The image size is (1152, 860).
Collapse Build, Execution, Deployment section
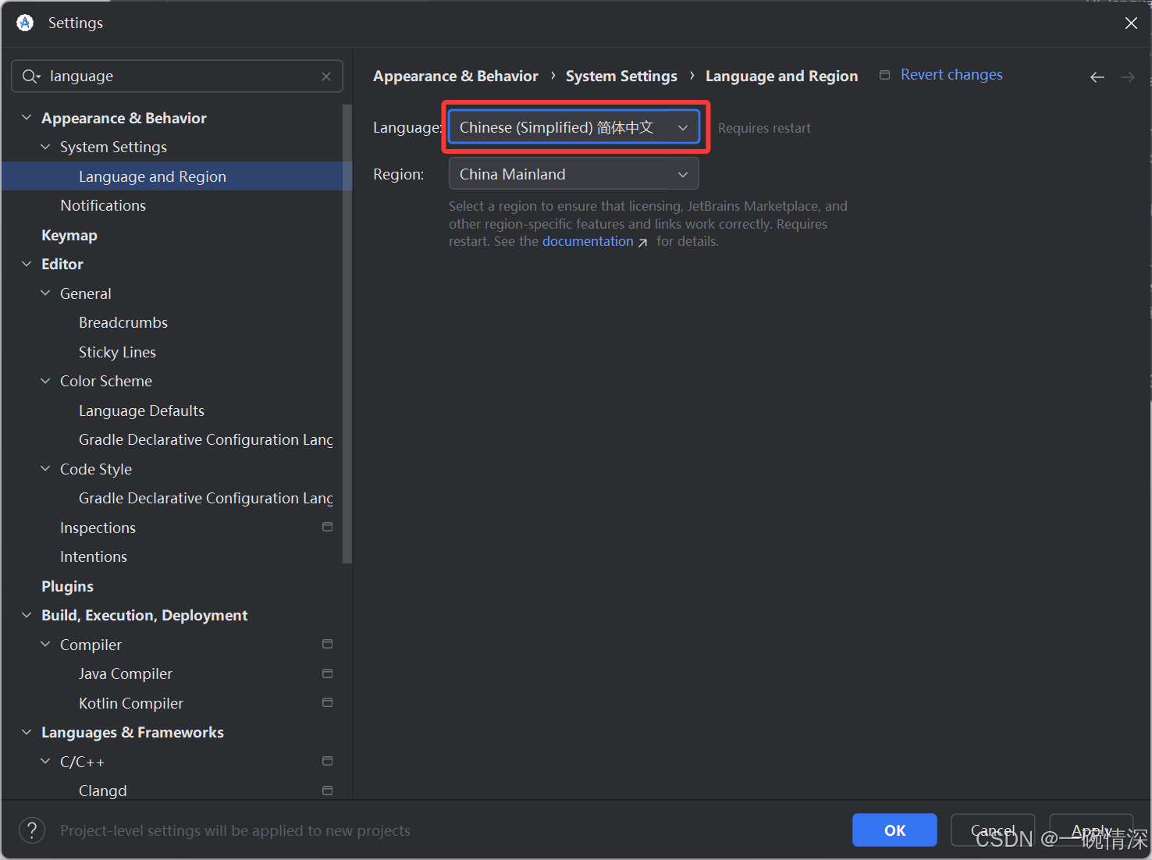click(27, 615)
